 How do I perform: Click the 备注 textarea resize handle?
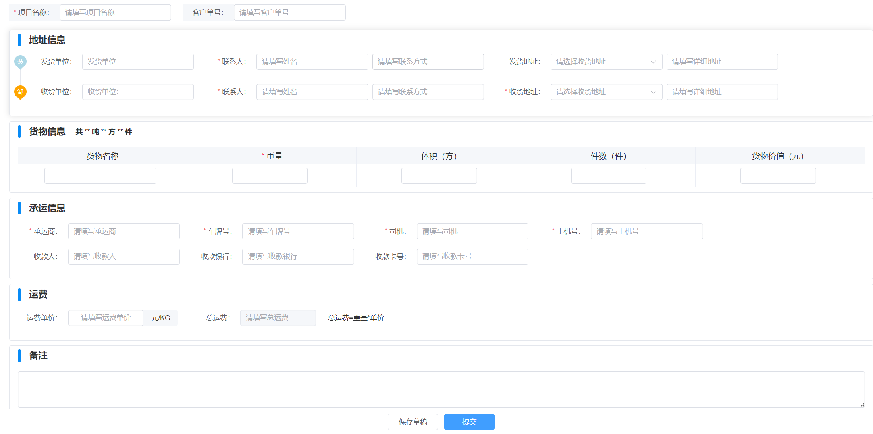[x=862, y=405]
